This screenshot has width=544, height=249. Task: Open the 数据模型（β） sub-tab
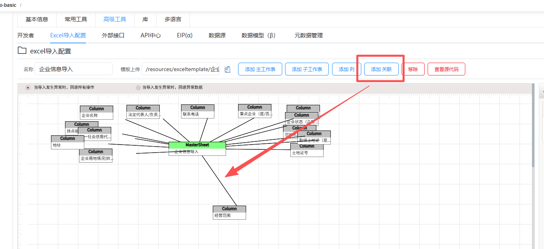(x=260, y=35)
